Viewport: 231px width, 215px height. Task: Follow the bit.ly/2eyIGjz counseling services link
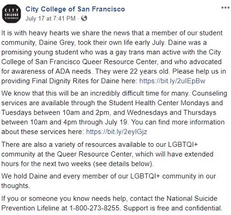117,132
